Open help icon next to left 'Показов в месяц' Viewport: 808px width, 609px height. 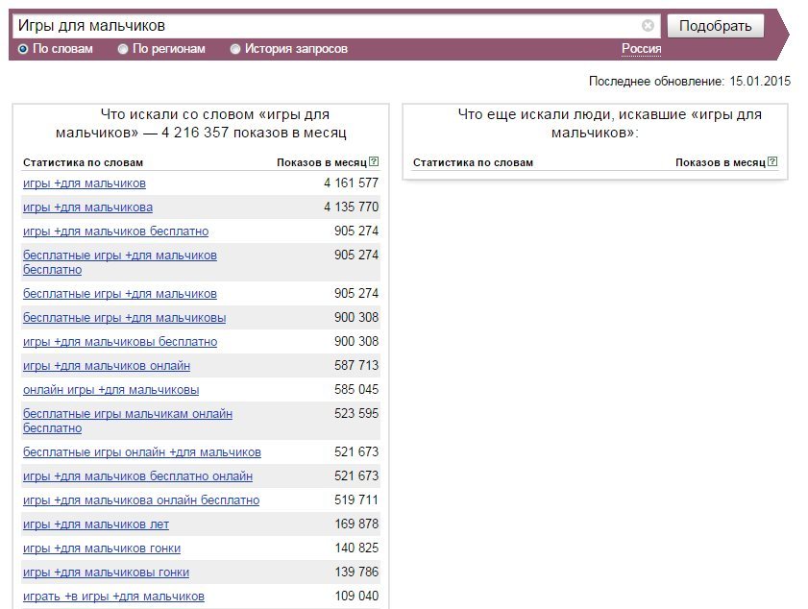[374, 161]
